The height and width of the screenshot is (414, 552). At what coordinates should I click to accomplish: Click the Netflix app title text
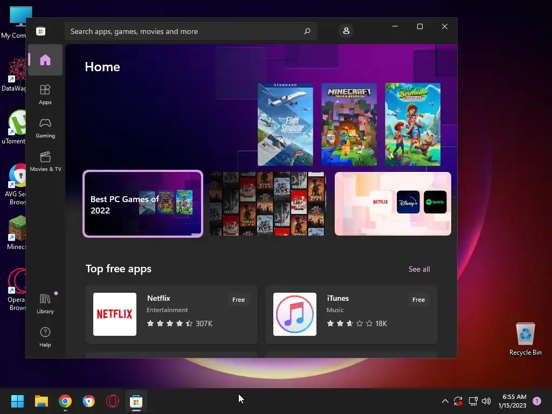coord(158,298)
